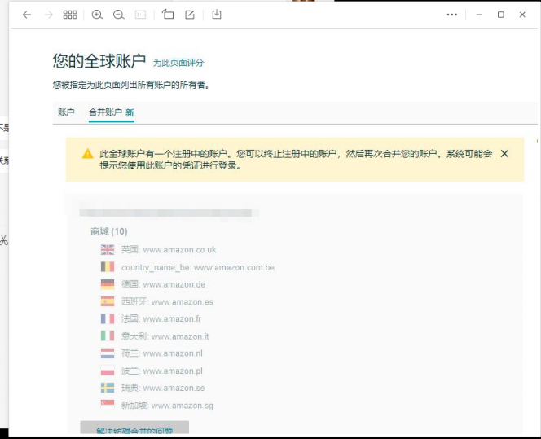Click the Sweden flag icon

click(x=108, y=388)
